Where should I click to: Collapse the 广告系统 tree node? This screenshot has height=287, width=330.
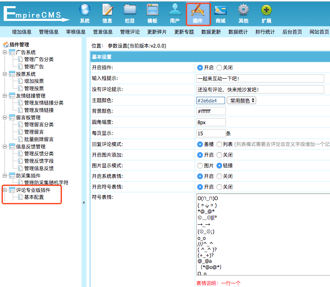pyautogui.click(x=5, y=52)
